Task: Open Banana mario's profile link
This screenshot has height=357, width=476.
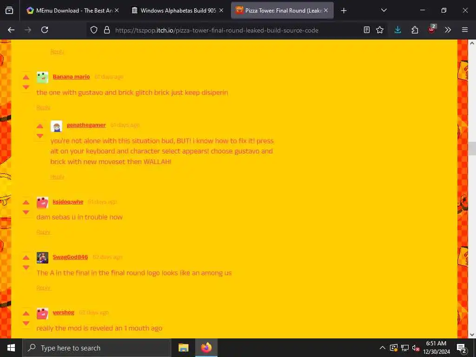Action: pyautogui.click(x=71, y=77)
